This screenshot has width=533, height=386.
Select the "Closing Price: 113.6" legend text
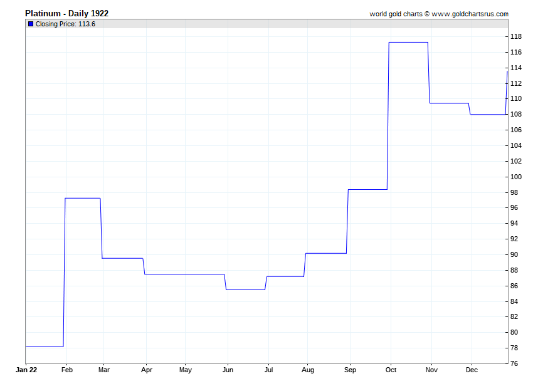65,24
